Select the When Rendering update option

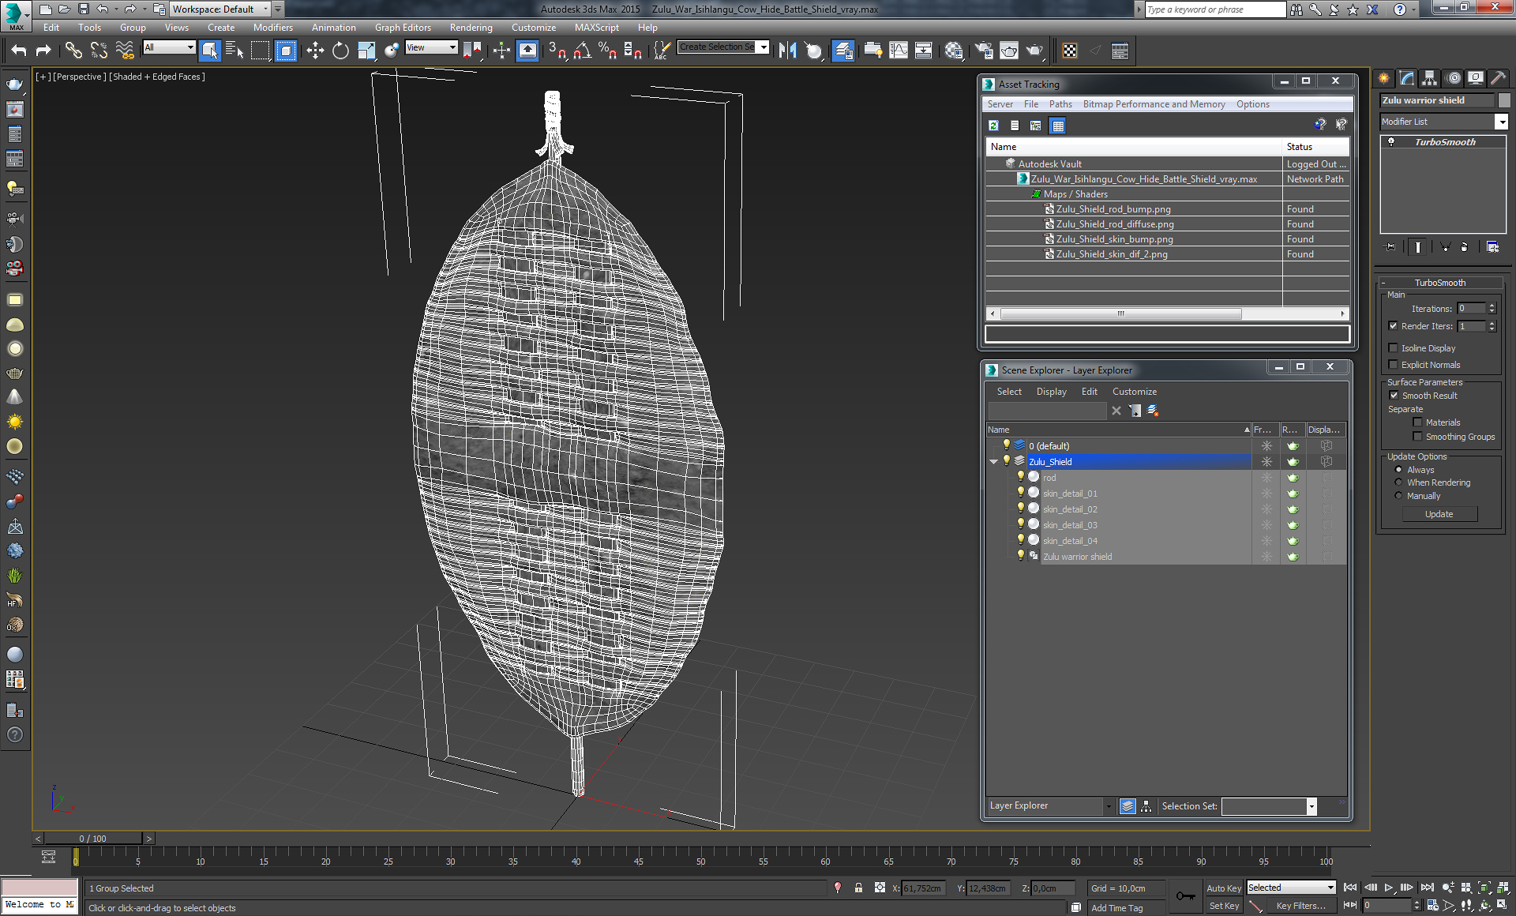pyautogui.click(x=1398, y=482)
